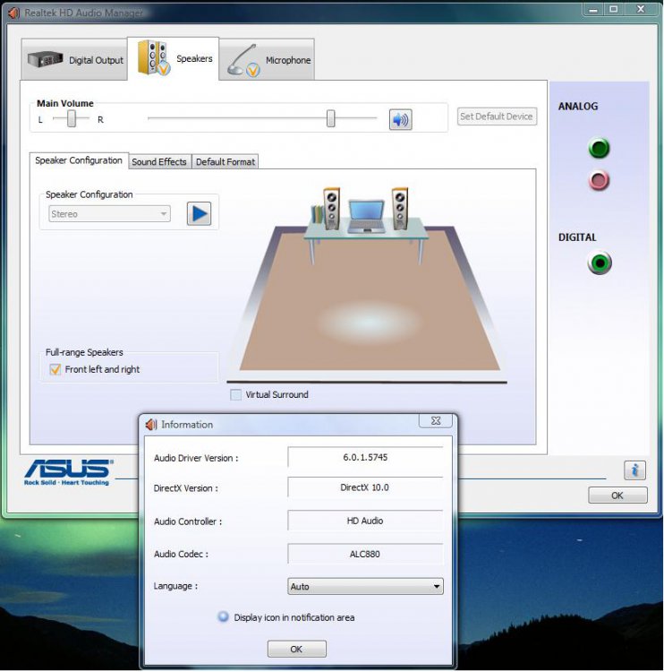
Task: Select the Speakers device tab
Action: (x=174, y=58)
